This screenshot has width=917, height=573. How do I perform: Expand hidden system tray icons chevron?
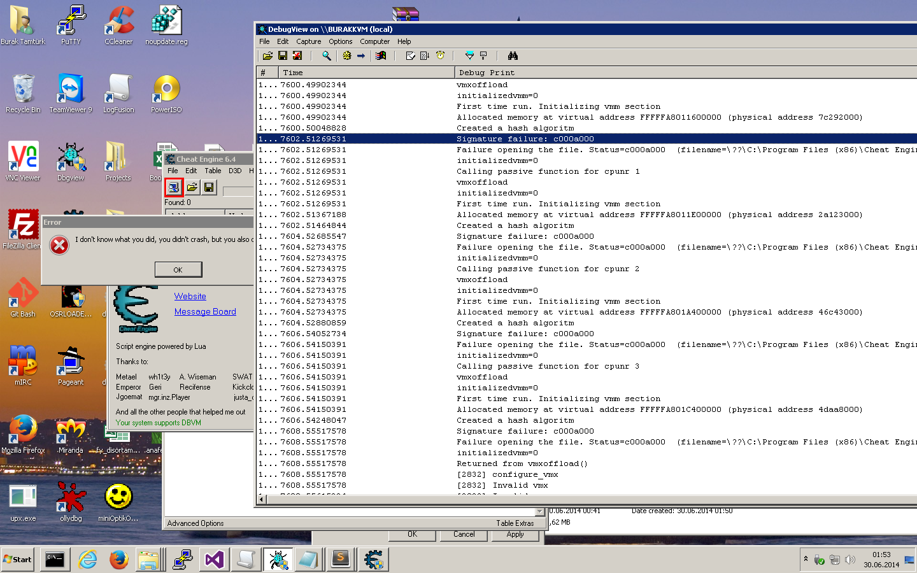tap(806, 559)
